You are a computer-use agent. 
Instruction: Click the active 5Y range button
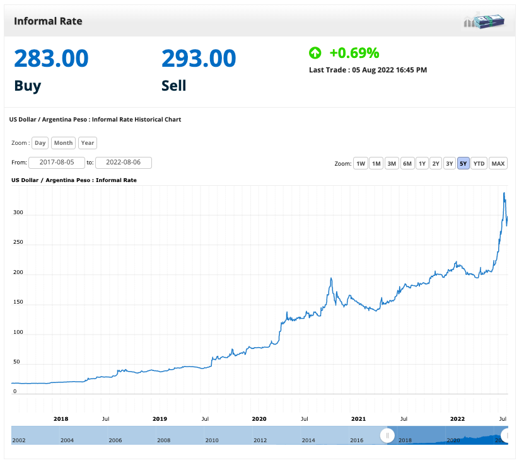464,164
